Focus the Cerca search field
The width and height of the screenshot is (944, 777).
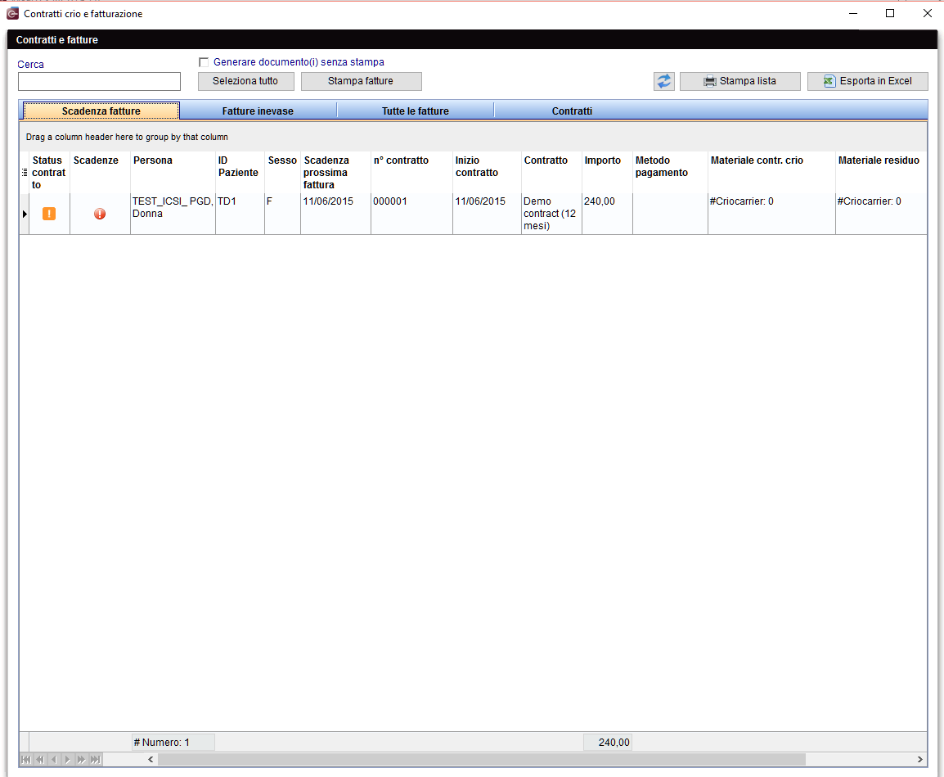[x=99, y=81]
